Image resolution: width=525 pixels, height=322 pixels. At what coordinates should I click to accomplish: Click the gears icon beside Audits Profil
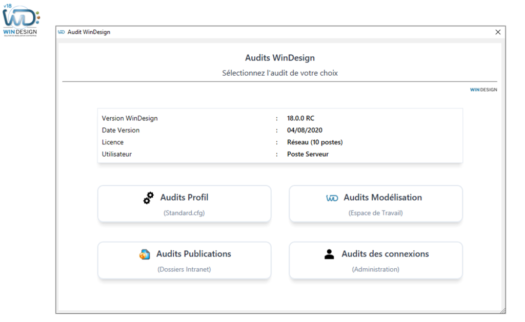click(148, 198)
